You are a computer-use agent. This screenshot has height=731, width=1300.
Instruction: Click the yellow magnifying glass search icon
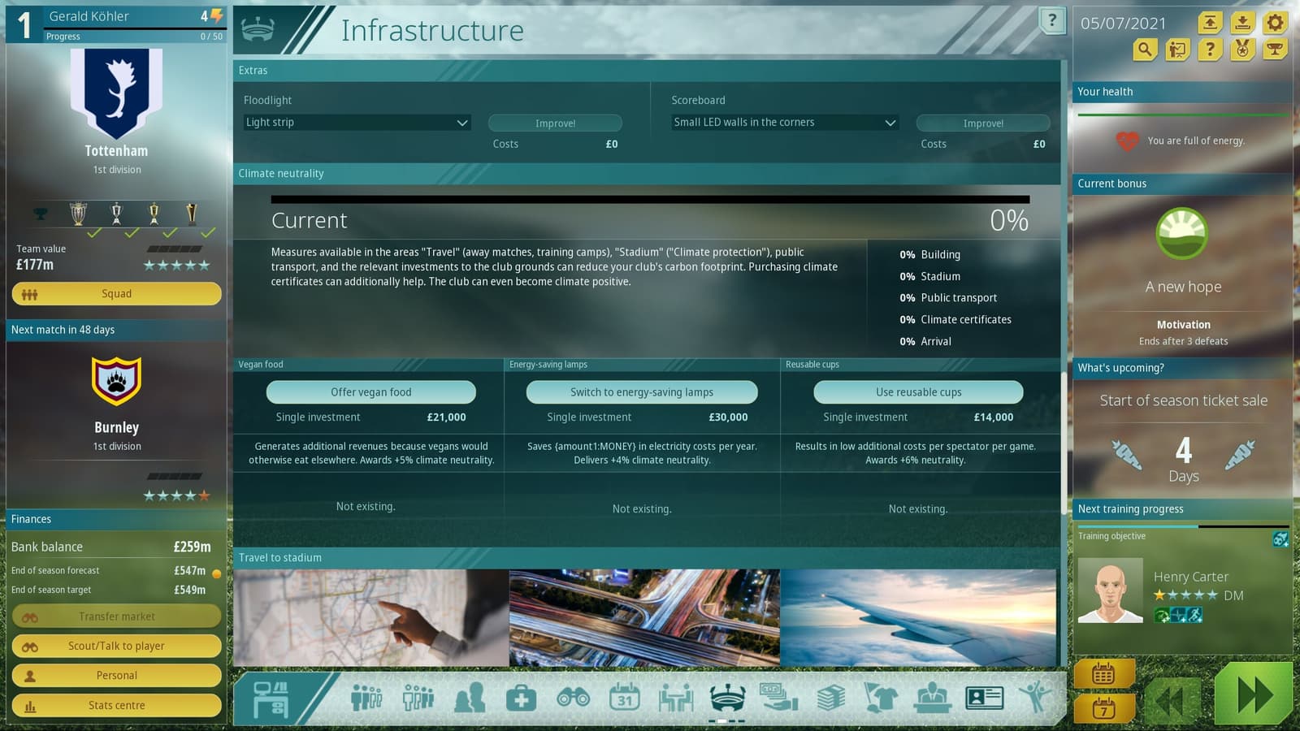coord(1145,50)
